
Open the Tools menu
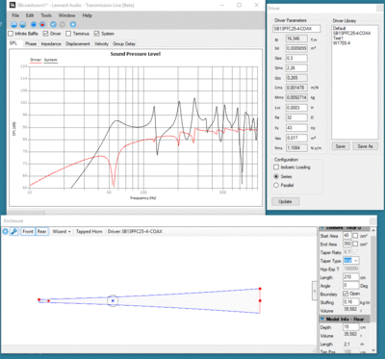pos(46,15)
